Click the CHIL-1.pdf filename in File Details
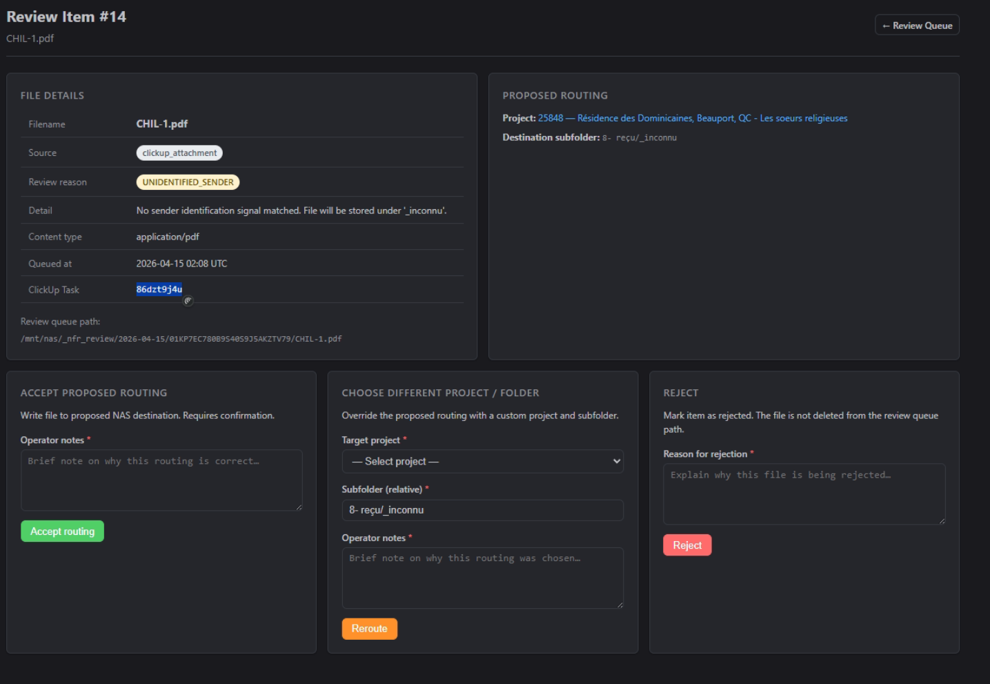This screenshot has width=990, height=684. coord(162,124)
